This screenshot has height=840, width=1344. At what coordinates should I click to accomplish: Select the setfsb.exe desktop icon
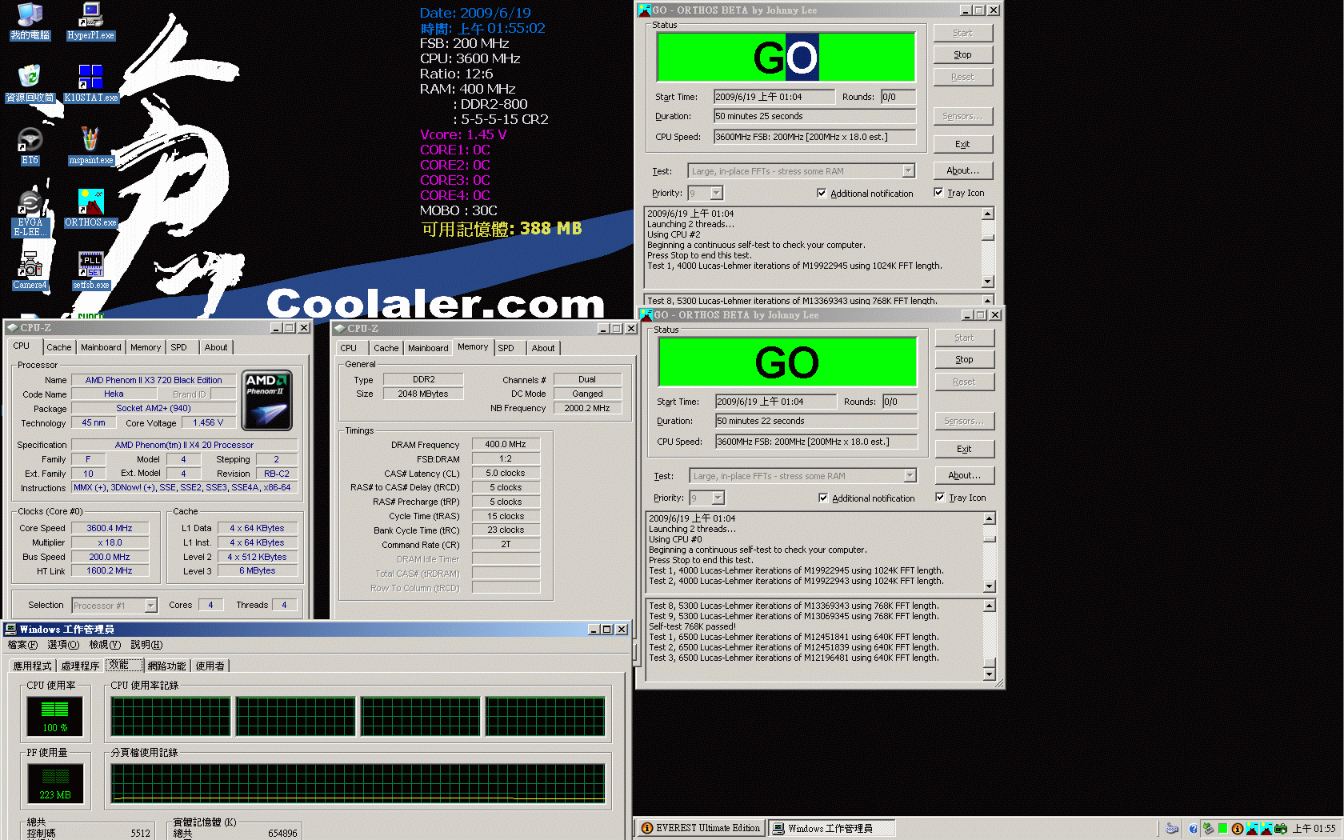tap(90, 271)
